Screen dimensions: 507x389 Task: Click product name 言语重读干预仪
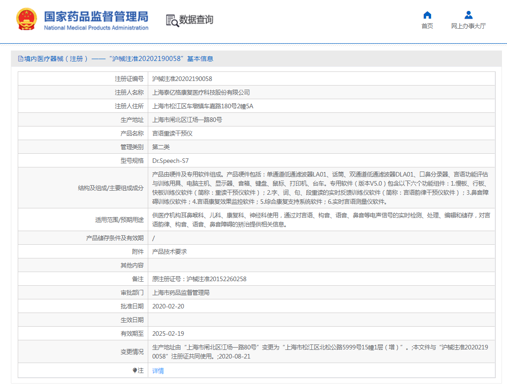[172, 133]
